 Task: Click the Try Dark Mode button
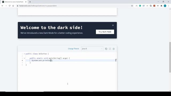(105, 32)
